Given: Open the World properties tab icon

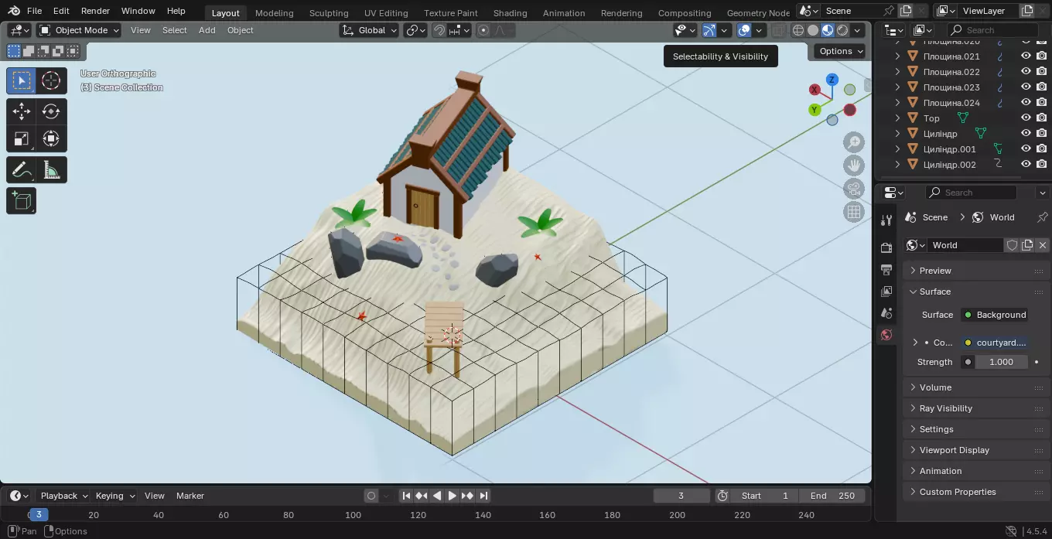Looking at the screenshot, I should pos(886,335).
